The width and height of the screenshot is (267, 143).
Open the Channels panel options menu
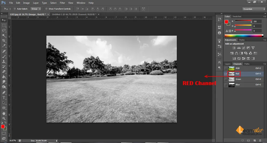[x=265, y=64]
